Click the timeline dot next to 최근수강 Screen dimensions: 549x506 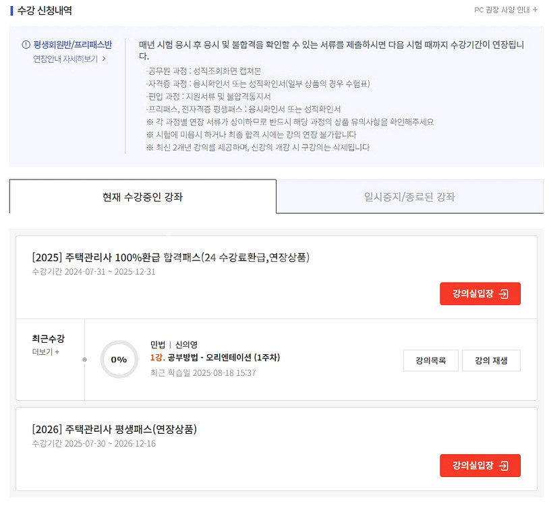(x=84, y=360)
